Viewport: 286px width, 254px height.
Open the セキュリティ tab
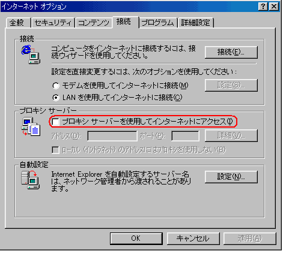[x=53, y=23]
